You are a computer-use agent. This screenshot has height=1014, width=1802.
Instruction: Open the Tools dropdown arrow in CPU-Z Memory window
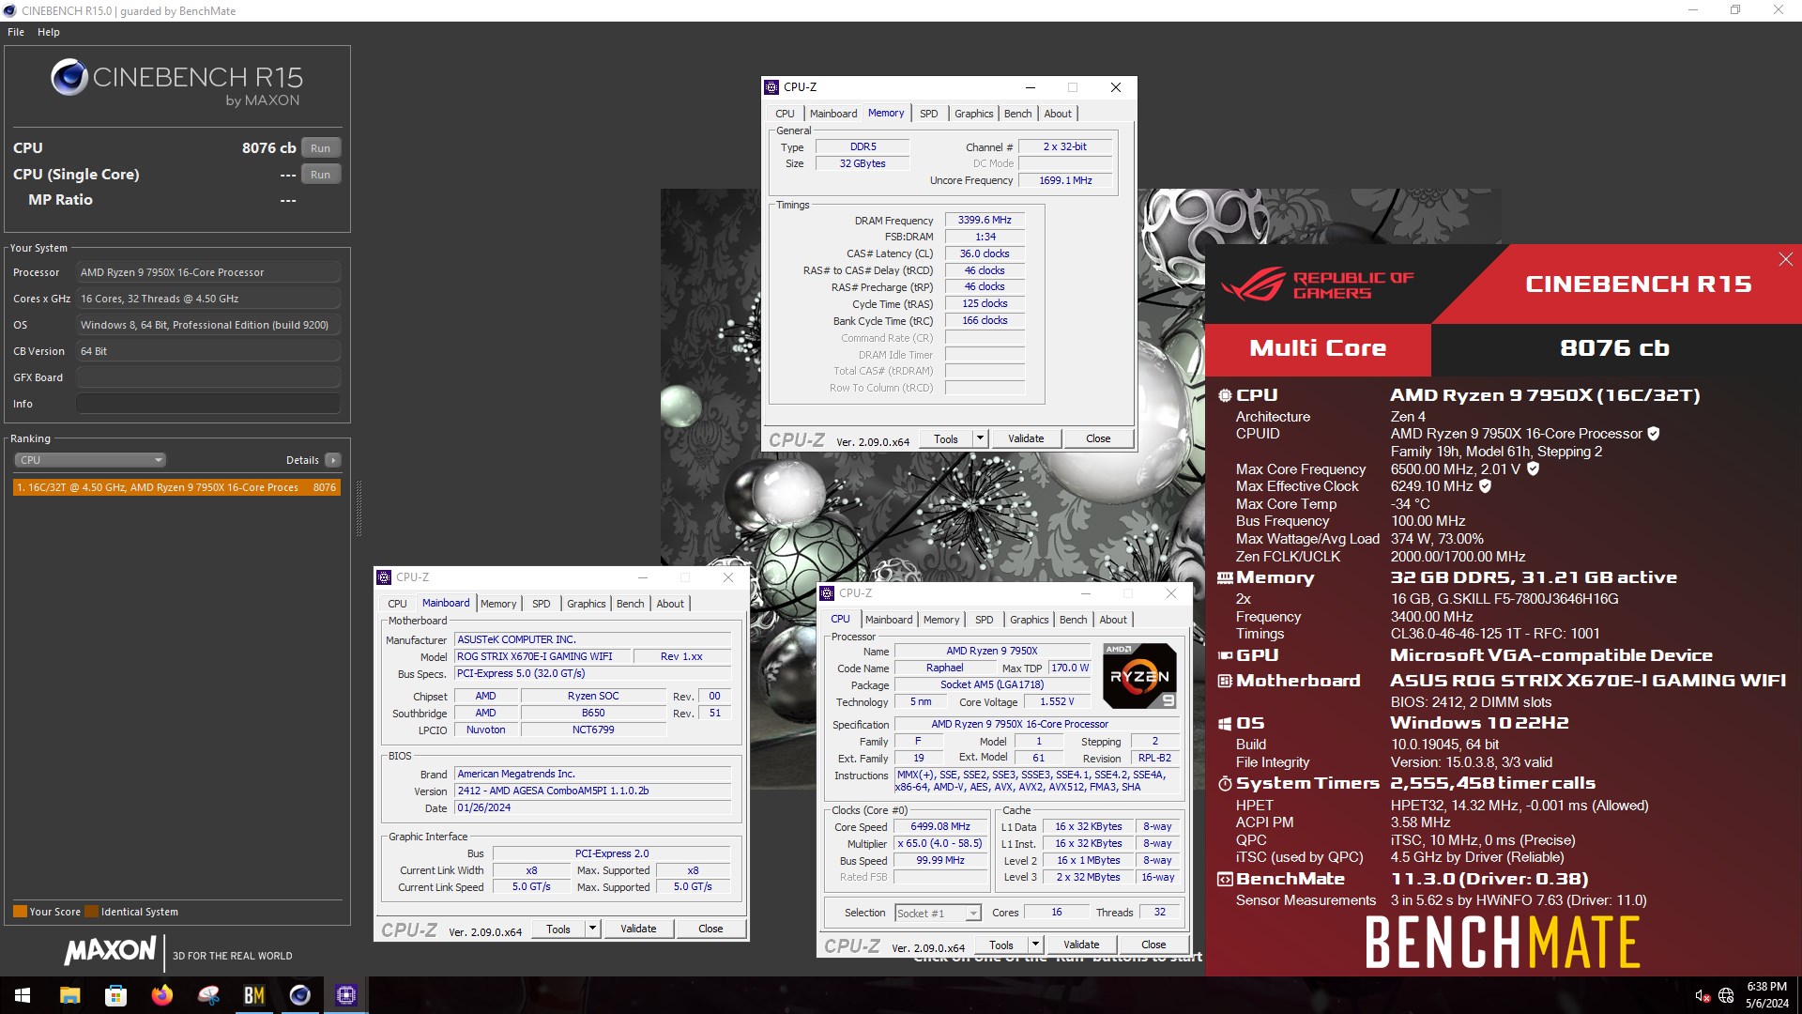point(980,438)
